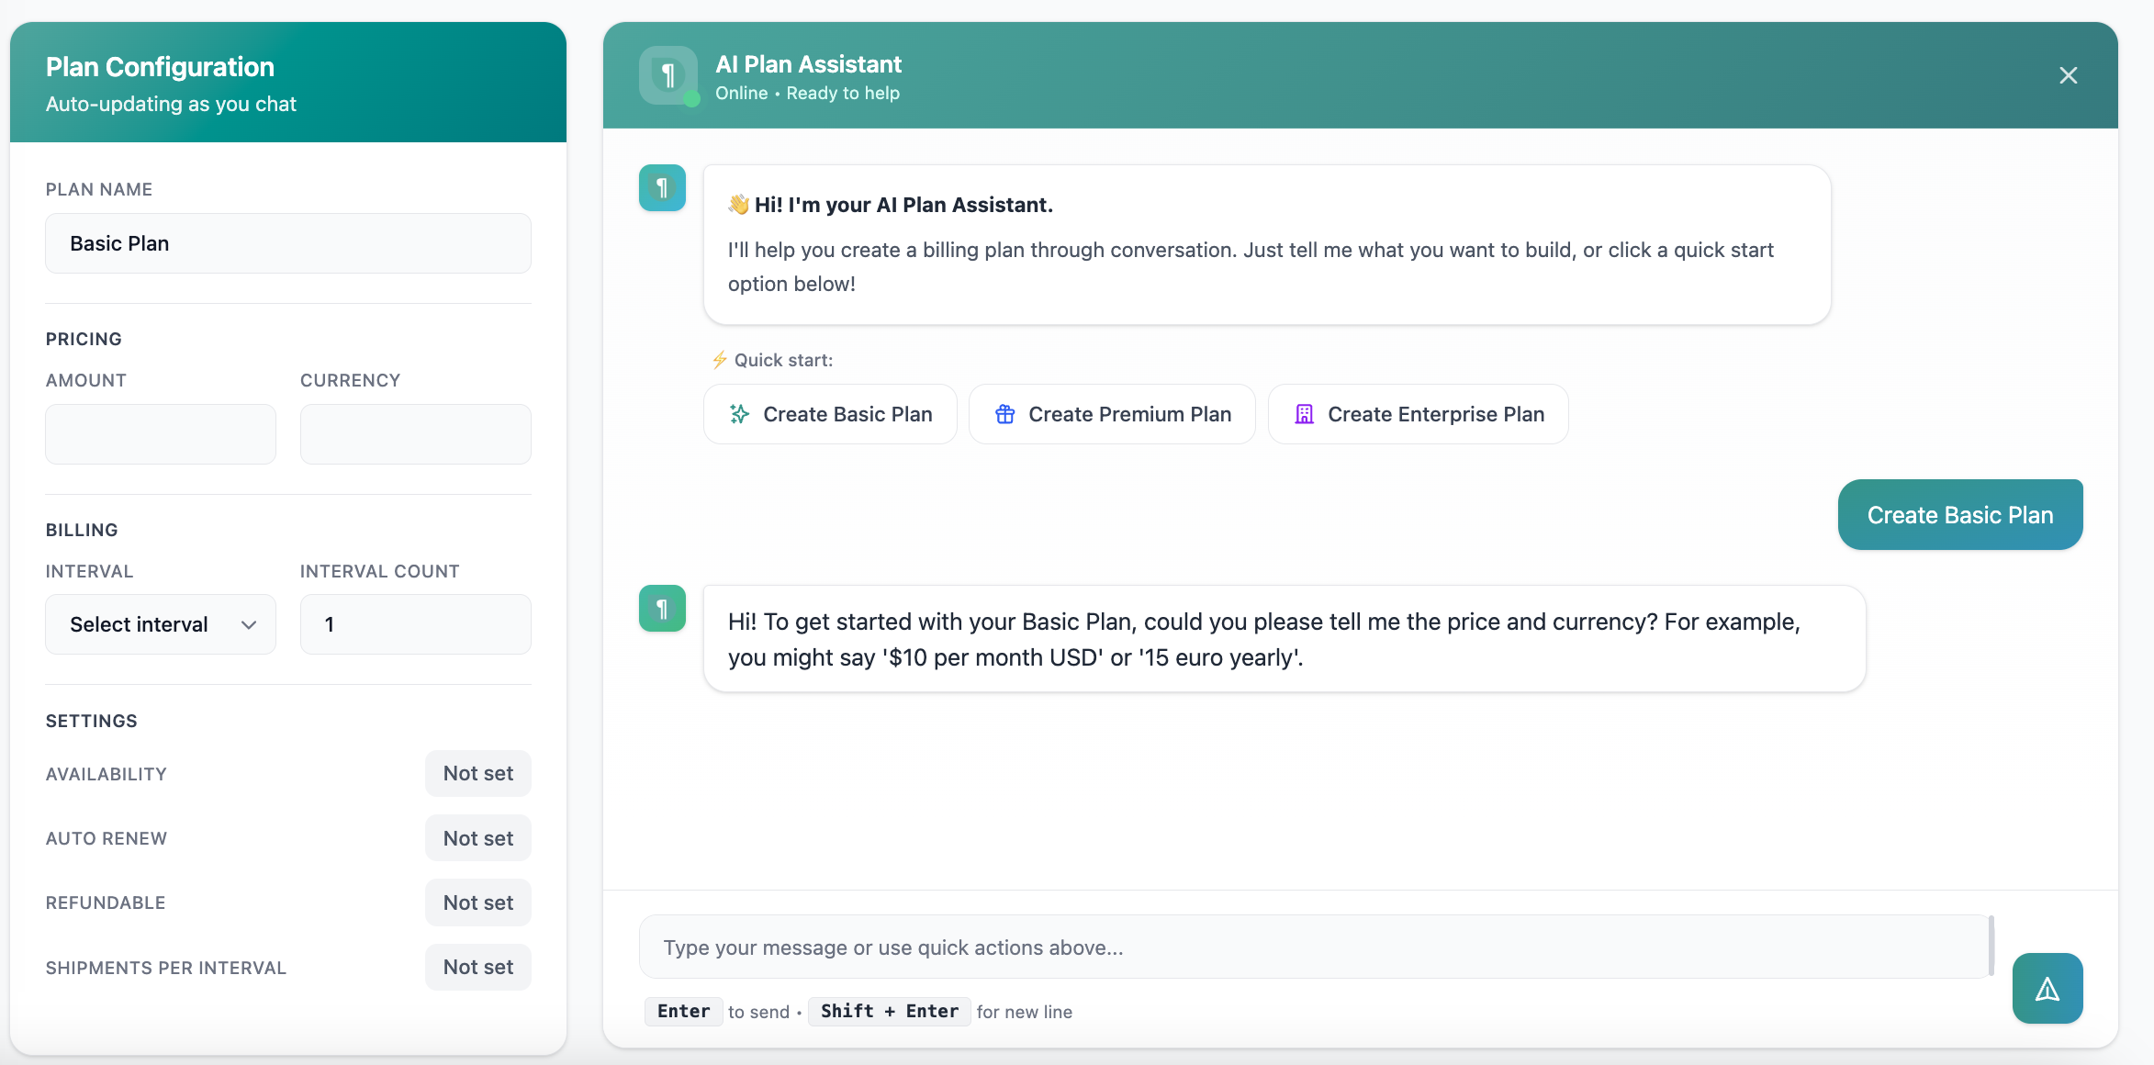Image resolution: width=2154 pixels, height=1065 pixels.
Task: Click the AI Plan Assistant header logo
Action: pos(668,74)
